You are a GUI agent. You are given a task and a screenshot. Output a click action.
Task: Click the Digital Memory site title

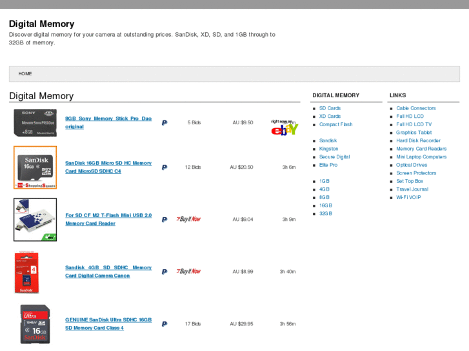coord(41,24)
